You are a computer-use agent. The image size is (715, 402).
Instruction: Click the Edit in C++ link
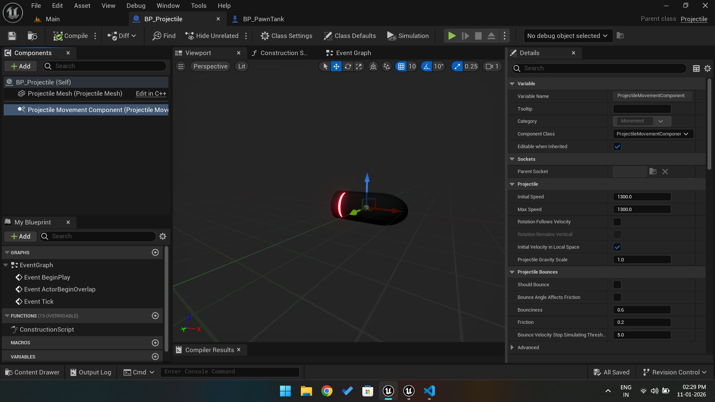point(151,93)
